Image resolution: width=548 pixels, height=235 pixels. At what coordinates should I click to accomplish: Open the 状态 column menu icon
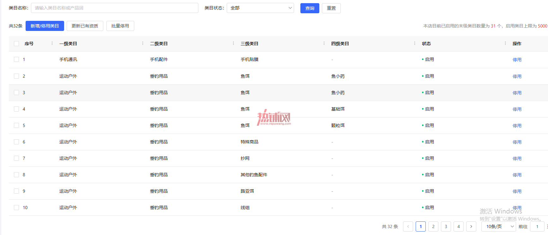[x=505, y=43]
